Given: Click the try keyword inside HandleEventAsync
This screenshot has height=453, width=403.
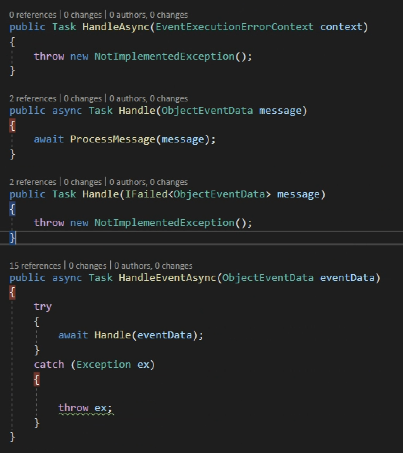Looking at the screenshot, I should [42, 306].
